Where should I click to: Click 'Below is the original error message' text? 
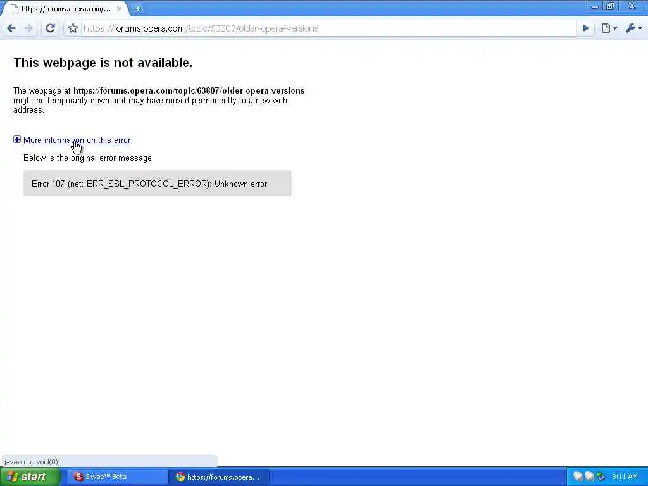(x=87, y=158)
